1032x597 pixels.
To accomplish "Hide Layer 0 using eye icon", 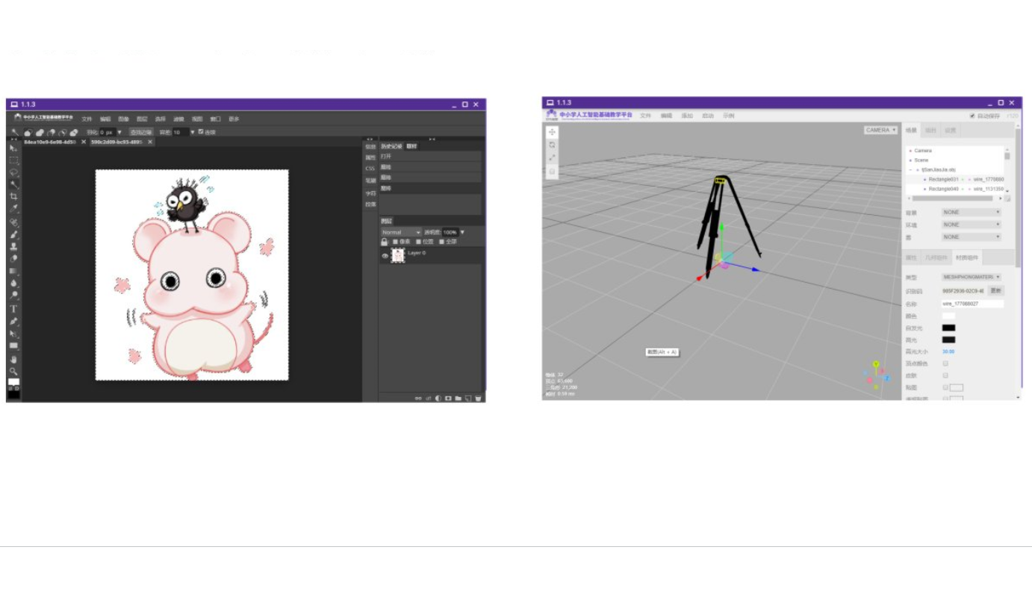I will (385, 255).
